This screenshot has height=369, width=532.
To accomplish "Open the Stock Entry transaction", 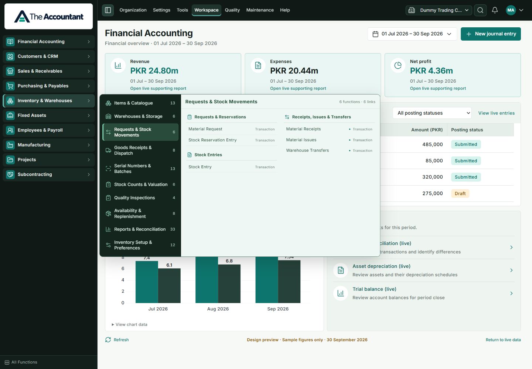I will click(x=232, y=167).
